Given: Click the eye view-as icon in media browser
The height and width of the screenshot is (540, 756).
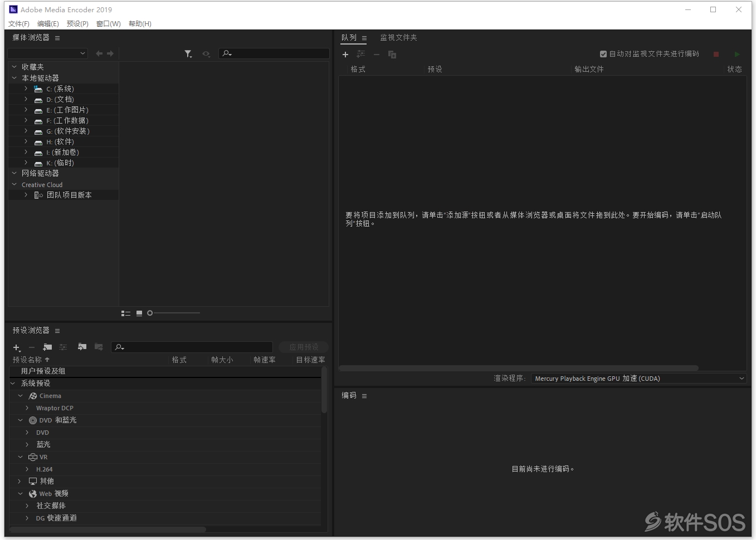Looking at the screenshot, I should tap(206, 54).
